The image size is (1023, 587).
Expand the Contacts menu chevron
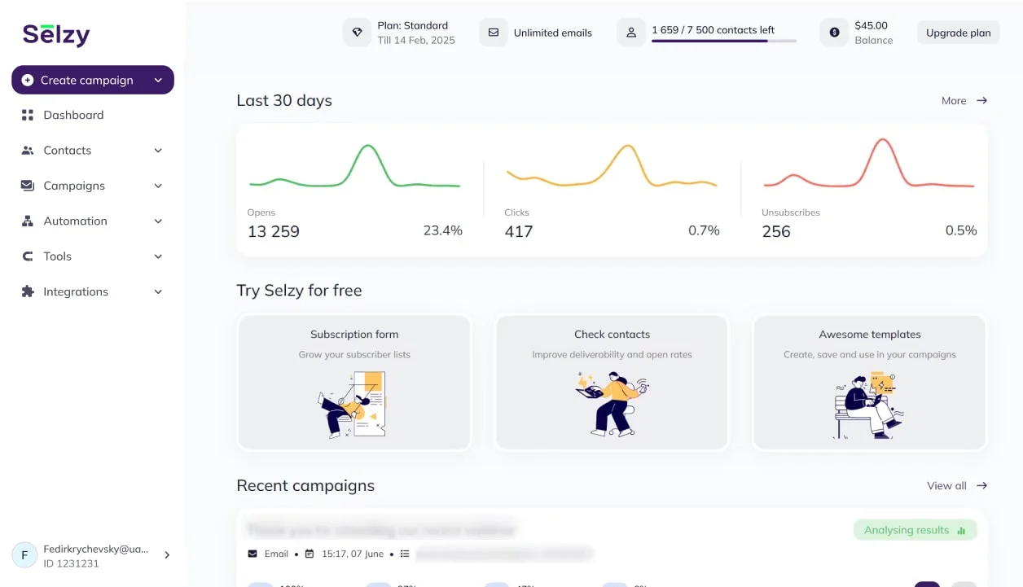point(158,151)
